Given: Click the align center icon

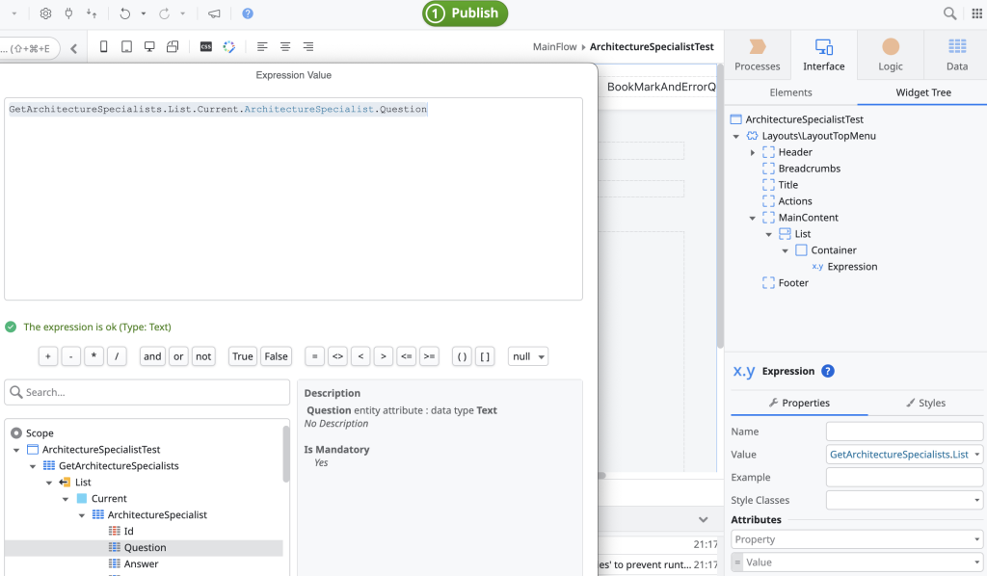Looking at the screenshot, I should click(285, 46).
